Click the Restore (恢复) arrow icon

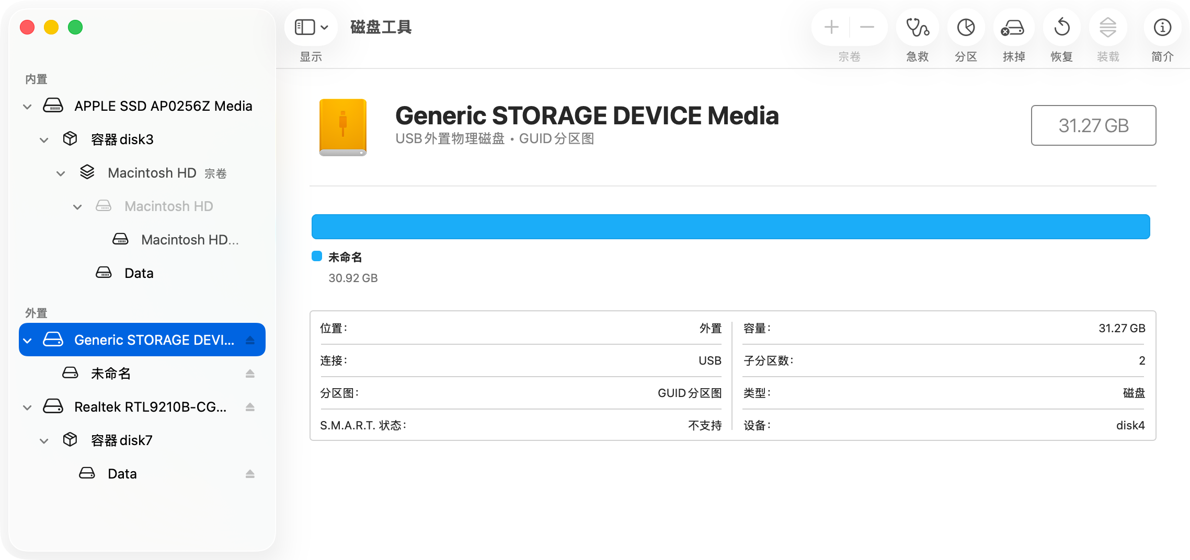pyautogui.click(x=1061, y=28)
